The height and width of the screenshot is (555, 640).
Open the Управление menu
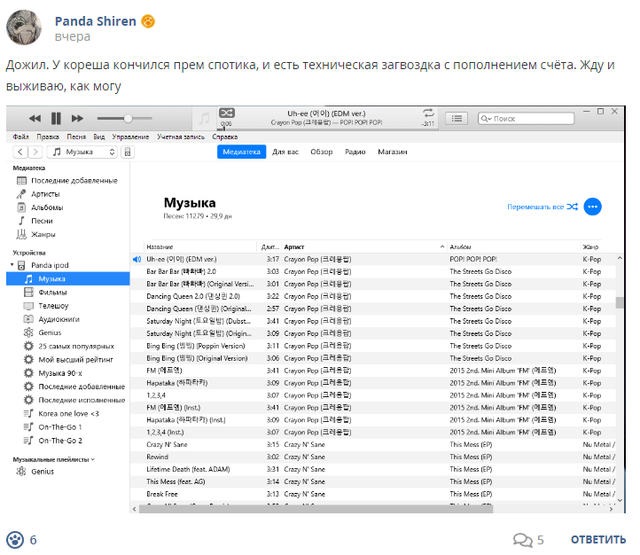(x=130, y=137)
